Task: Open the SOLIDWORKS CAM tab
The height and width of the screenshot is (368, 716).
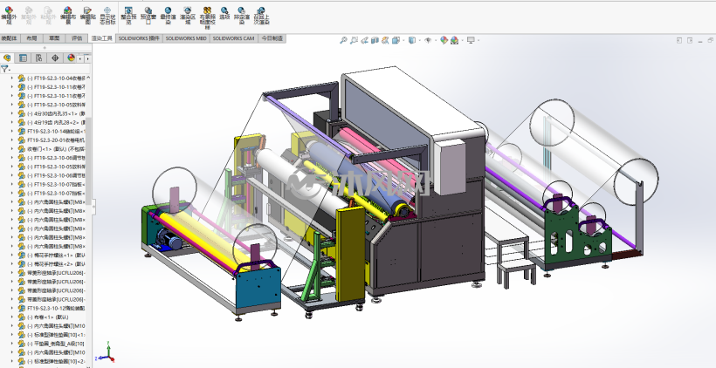Action: coord(233,38)
